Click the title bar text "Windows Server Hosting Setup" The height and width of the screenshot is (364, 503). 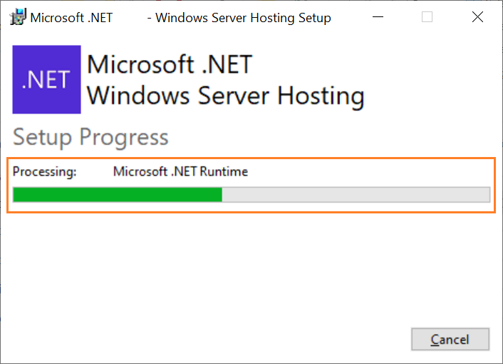[243, 18]
